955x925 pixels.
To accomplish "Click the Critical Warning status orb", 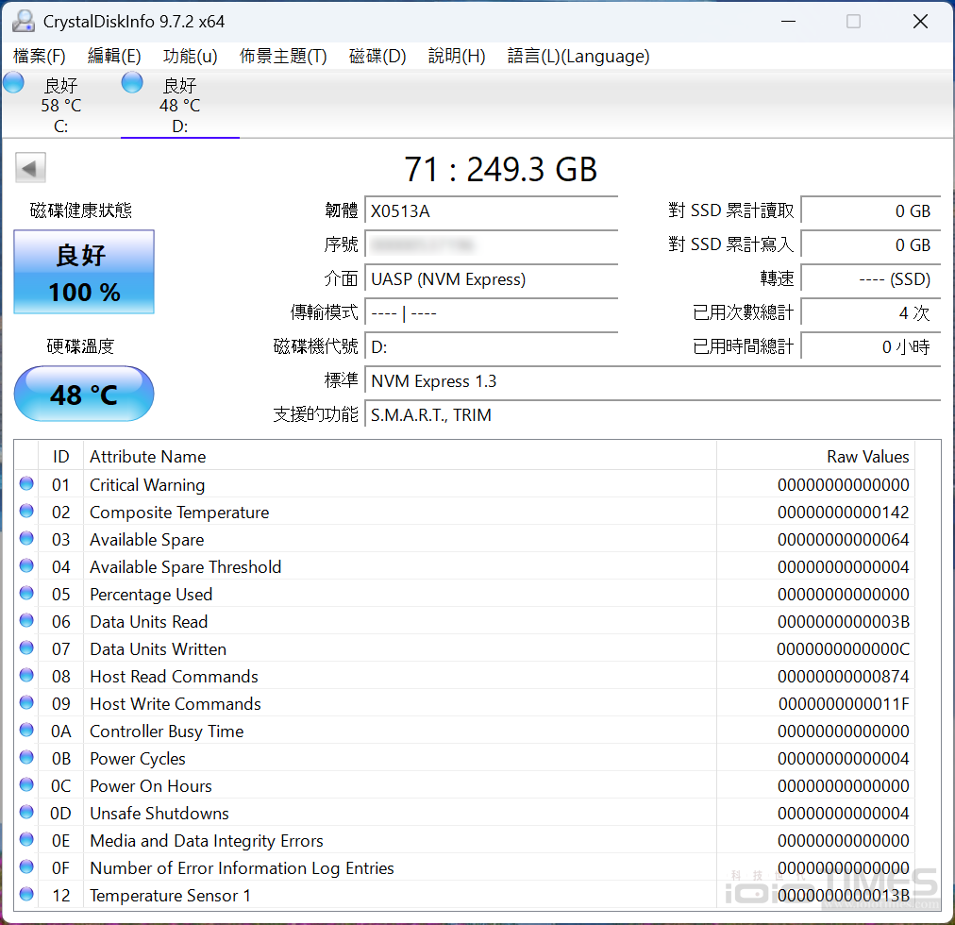I will click(x=26, y=484).
